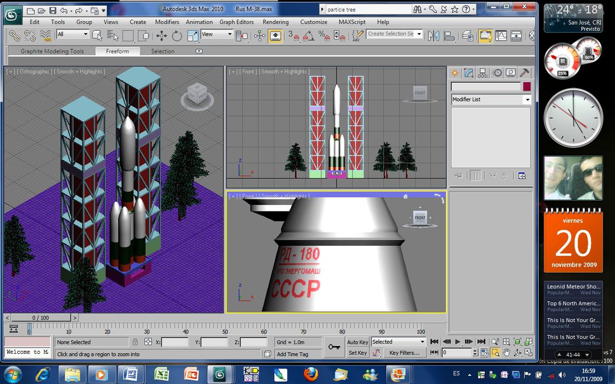The image size is (615, 384).
Task: Jump to the animation start frame
Action: pyautogui.click(x=435, y=342)
